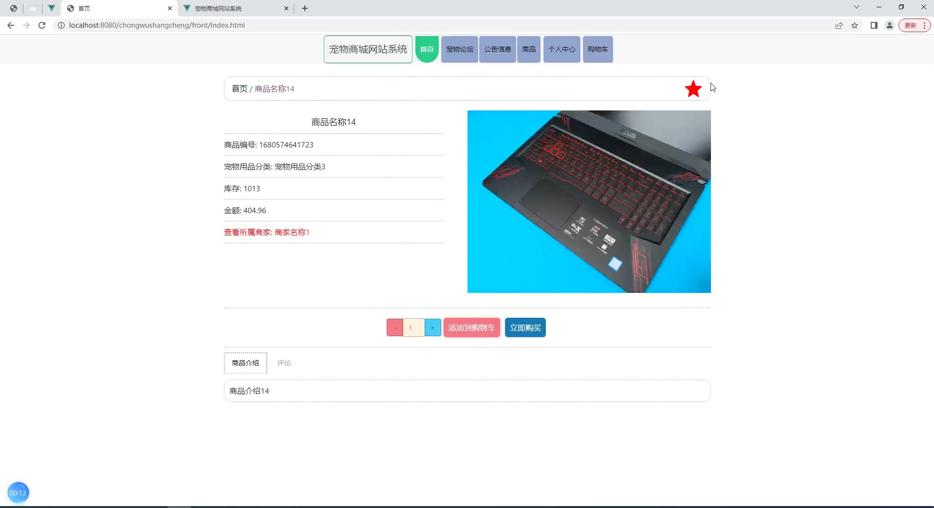Open the browser side panel
The width and height of the screenshot is (934, 508).
pyautogui.click(x=874, y=25)
